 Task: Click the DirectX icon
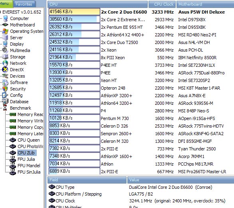pyautogui.click(x=5, y=70)
